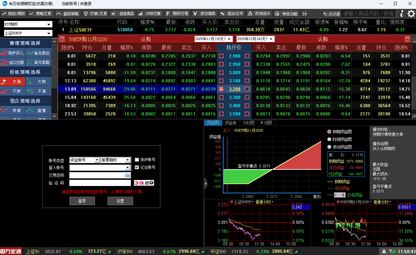Open the settings gear icon in top right
416x255 pixels.
pyautogui.click(x=411, y=14)
